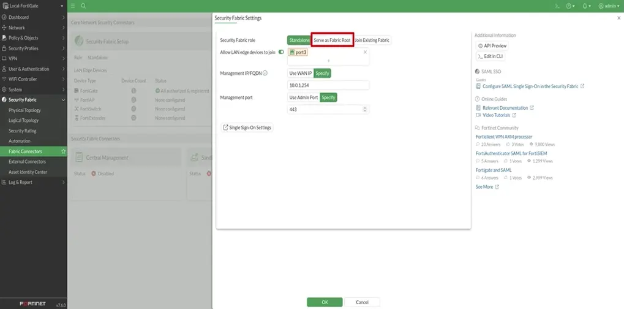Open External Connectors page
Screen dimensions: 624x309
[27, 162]
